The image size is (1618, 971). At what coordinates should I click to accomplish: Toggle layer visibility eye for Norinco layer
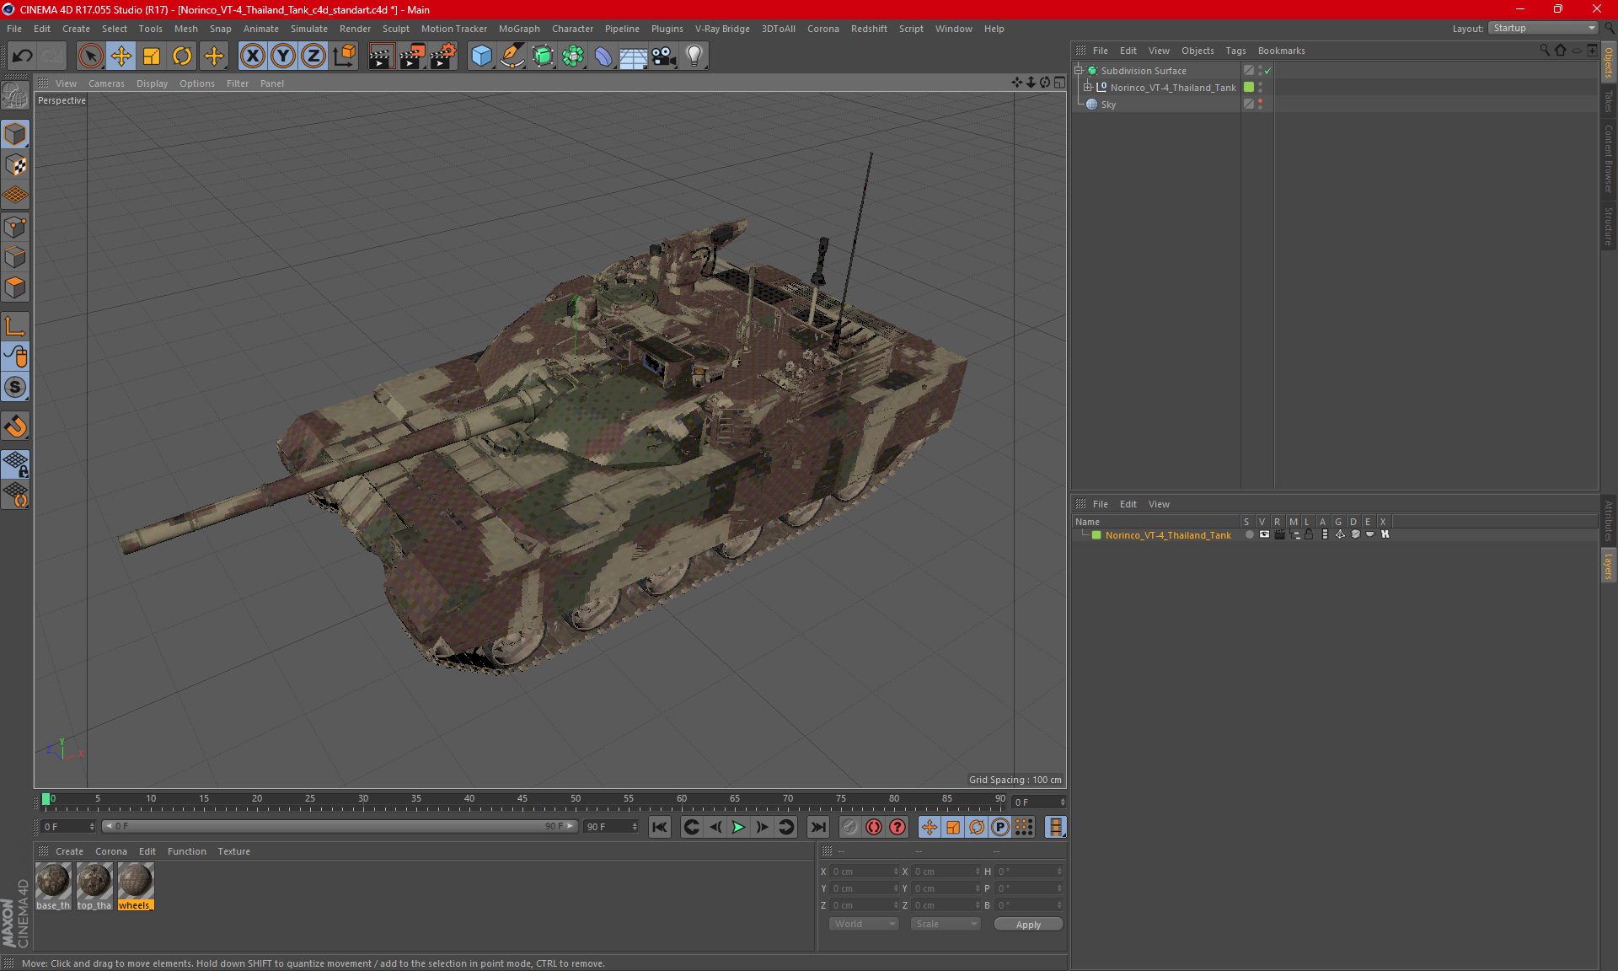[1264, 534]
